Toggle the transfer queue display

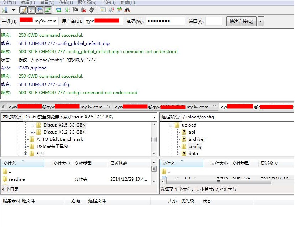[48, 10]
